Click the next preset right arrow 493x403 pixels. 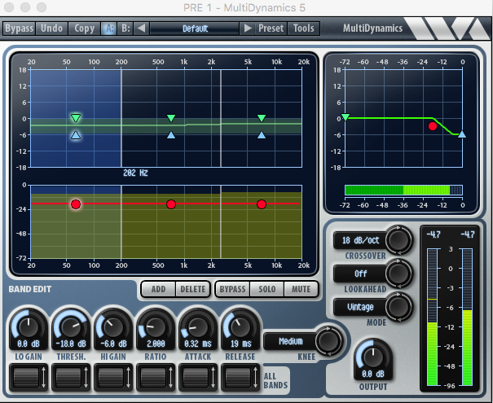(248, 28)
